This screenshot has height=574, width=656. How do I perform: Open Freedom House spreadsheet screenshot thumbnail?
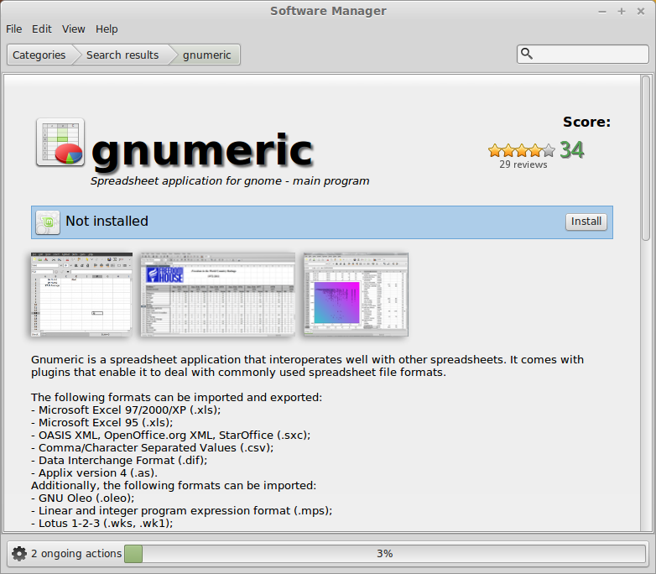(217, 295)
